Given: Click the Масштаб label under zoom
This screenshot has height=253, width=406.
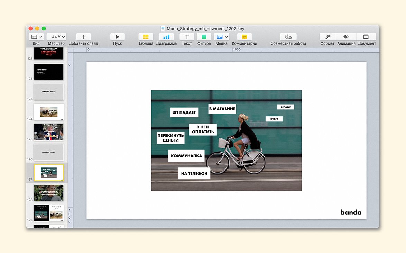Looking at the screenshot, I should [x=56, y=43].
